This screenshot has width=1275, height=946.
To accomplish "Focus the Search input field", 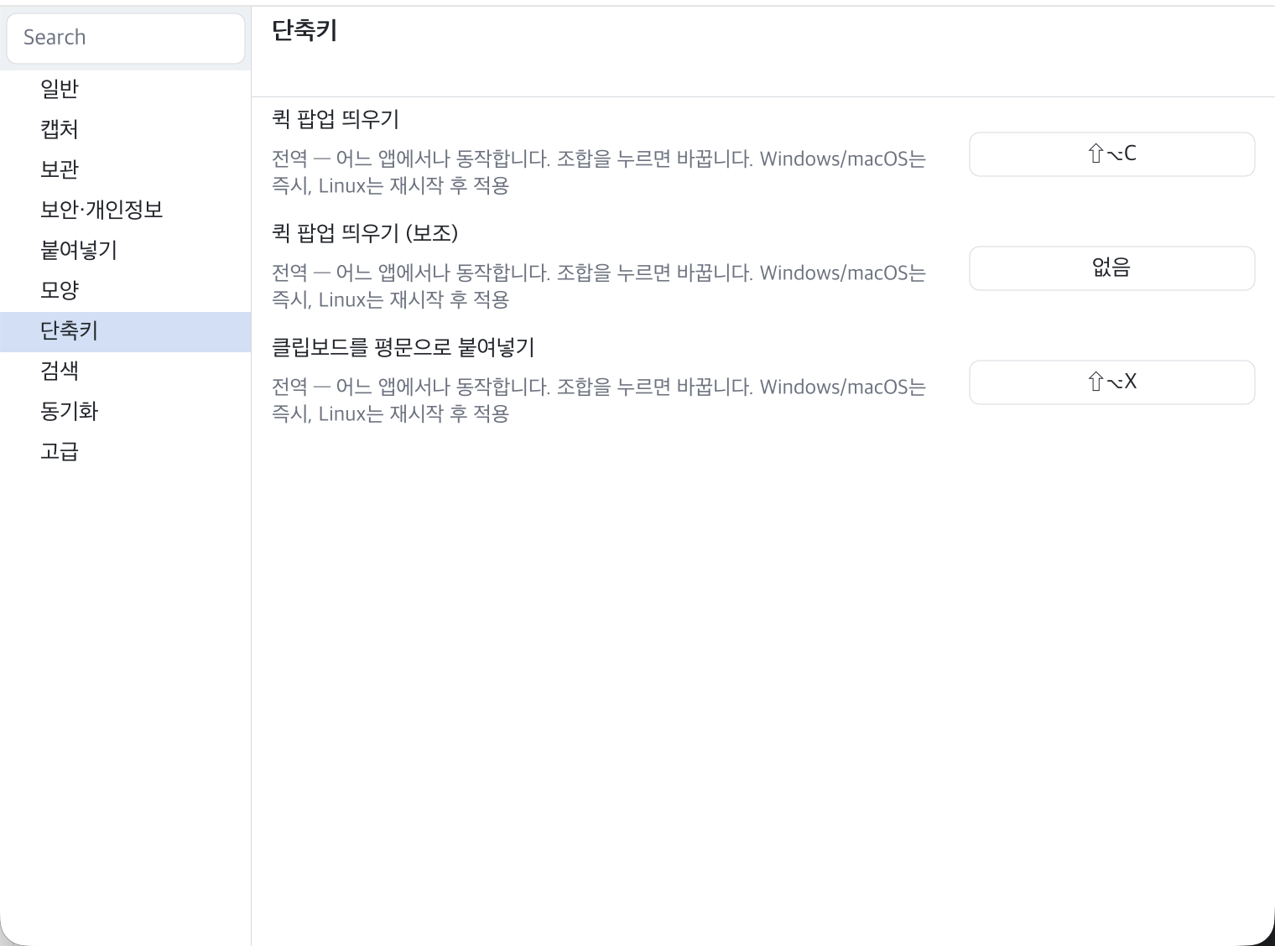I will (x=126, y=38).
